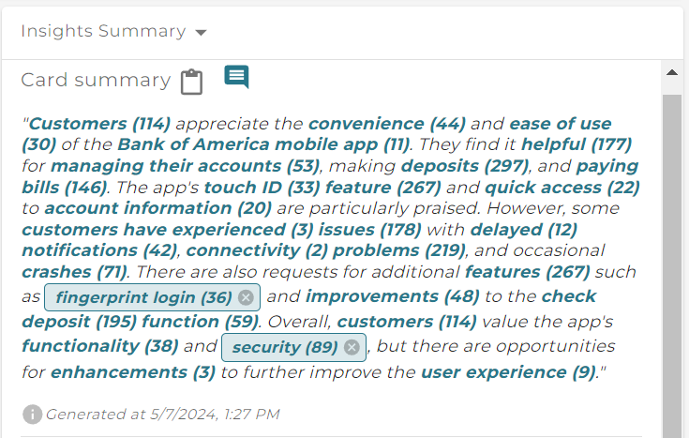Viewport: 689px width, 438px height.
Task: Click the deposits (297) keyword link
Action: [x=464, y=166]
